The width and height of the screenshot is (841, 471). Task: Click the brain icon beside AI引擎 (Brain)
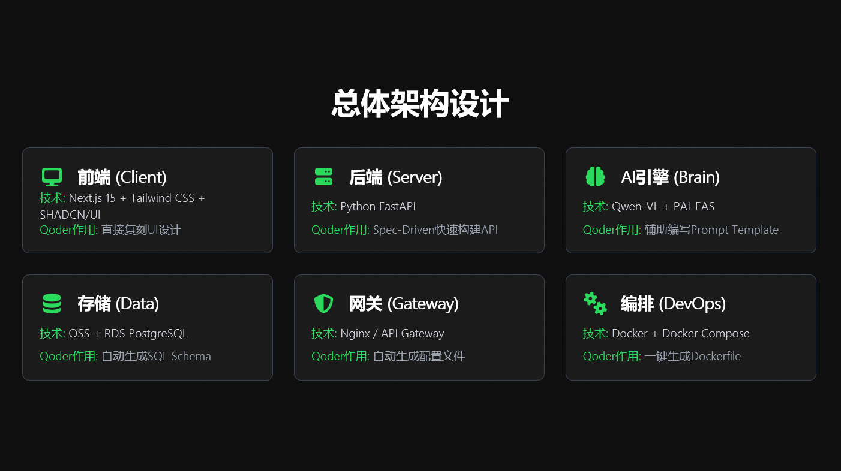tap(595, 177)
